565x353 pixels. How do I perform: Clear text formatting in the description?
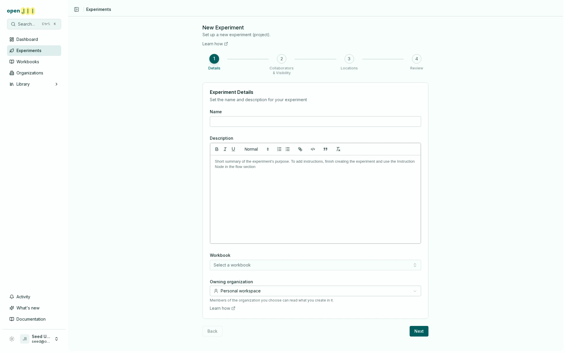[x=338, y=149]
